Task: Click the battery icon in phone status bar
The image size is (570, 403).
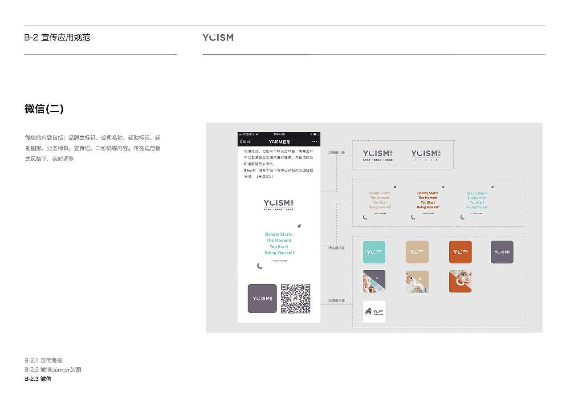Action: pos(316,134)
